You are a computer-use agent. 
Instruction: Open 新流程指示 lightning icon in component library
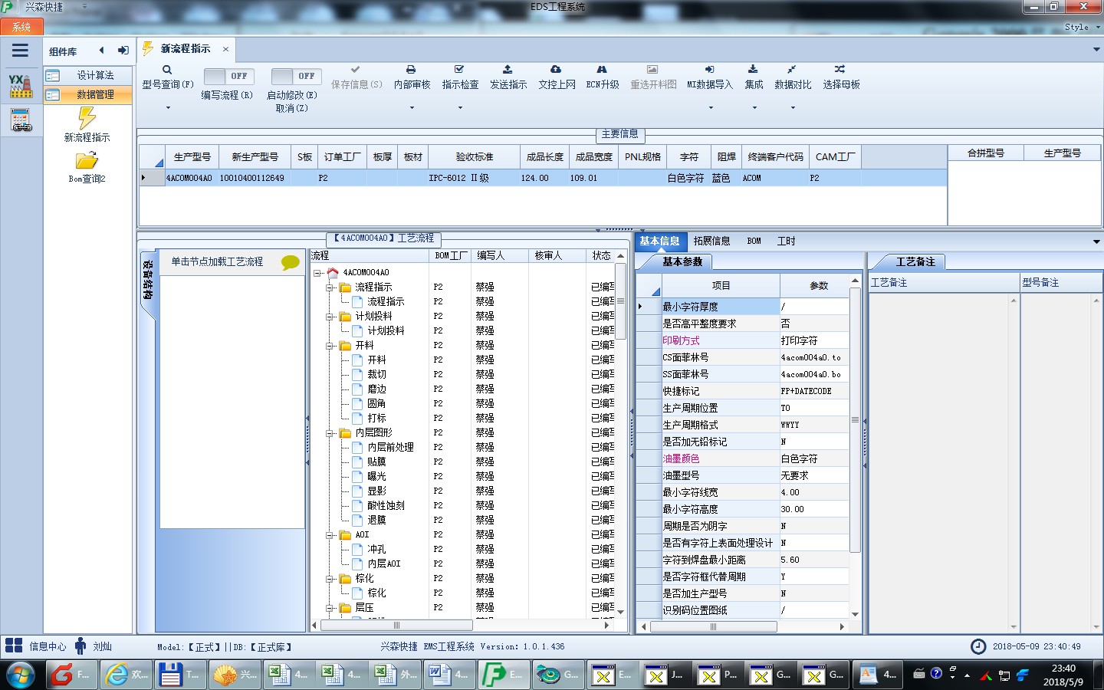[x=87, y=117]
